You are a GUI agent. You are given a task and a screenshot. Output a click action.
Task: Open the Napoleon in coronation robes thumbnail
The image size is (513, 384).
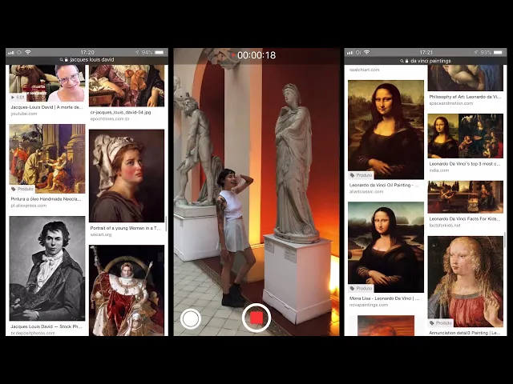(127, 290)
